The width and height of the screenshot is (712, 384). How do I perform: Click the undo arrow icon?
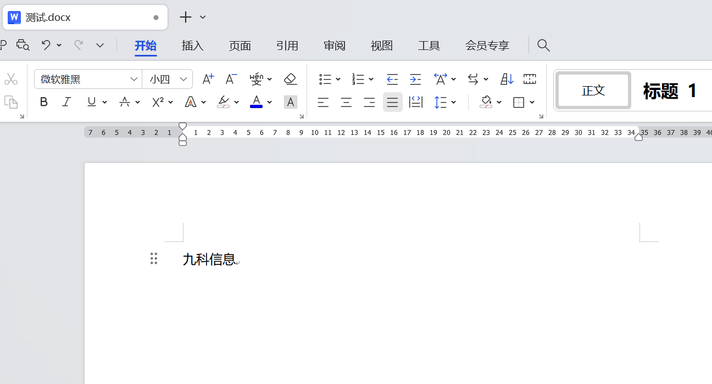click(x=46, y=46)
